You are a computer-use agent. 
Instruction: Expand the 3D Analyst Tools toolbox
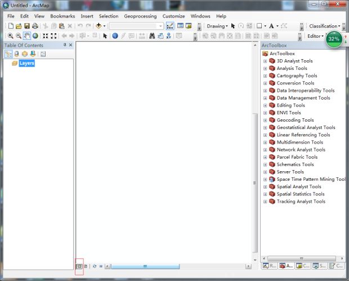coord(265,61)
